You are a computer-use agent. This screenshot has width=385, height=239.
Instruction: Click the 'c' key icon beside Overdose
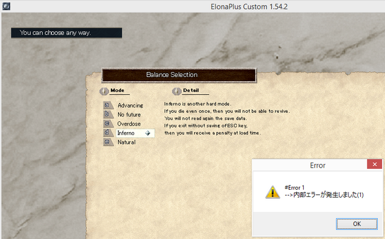[x=108, y=124]
